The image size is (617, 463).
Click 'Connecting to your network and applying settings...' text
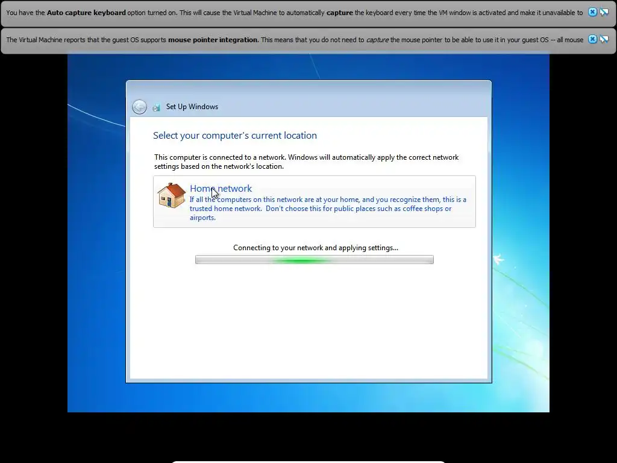point(316,248)
